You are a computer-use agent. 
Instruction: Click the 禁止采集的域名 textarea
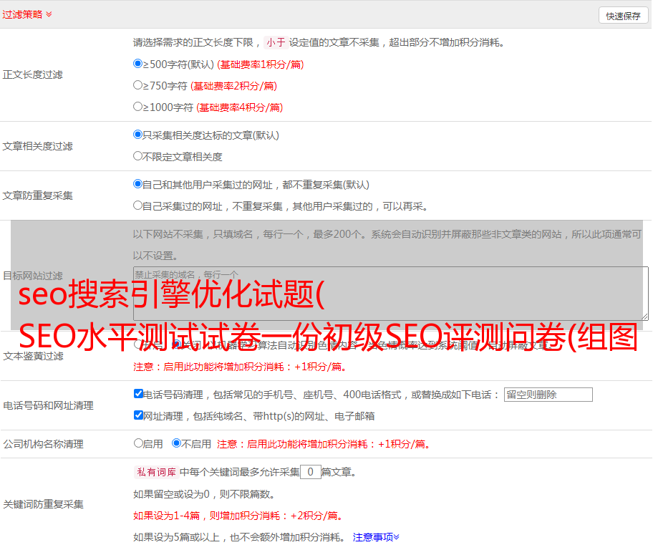[x=391, y=294]
